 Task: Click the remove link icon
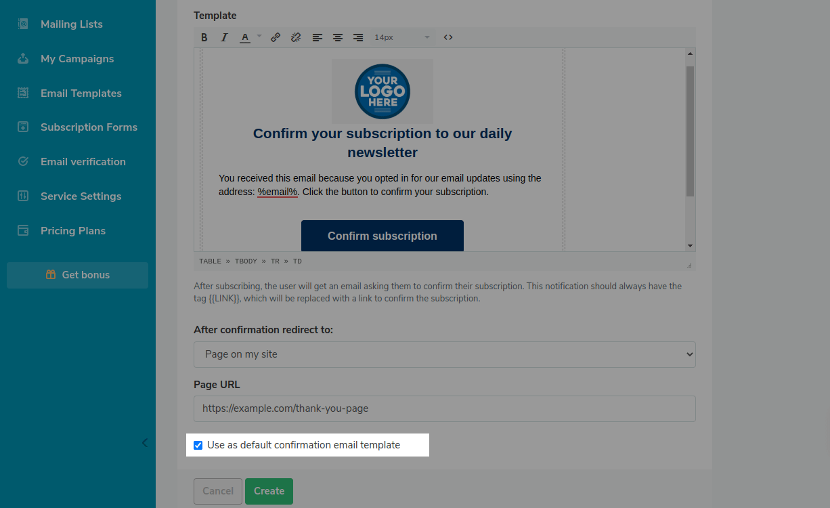[296, 37]
